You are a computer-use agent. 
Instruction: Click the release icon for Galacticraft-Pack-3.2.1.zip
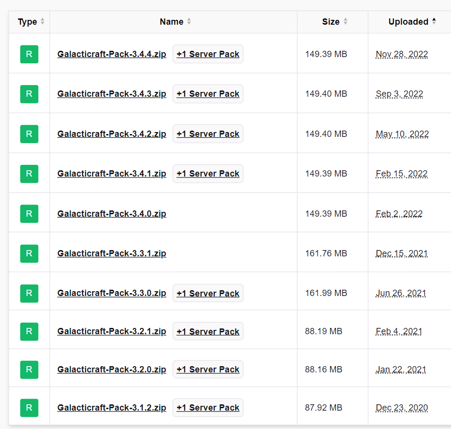[29, 331]
